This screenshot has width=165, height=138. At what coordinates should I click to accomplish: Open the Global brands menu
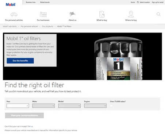(45, 2)
